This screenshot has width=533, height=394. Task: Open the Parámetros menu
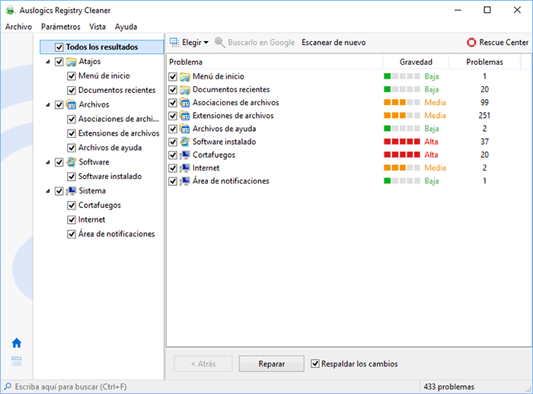(61, 27)
